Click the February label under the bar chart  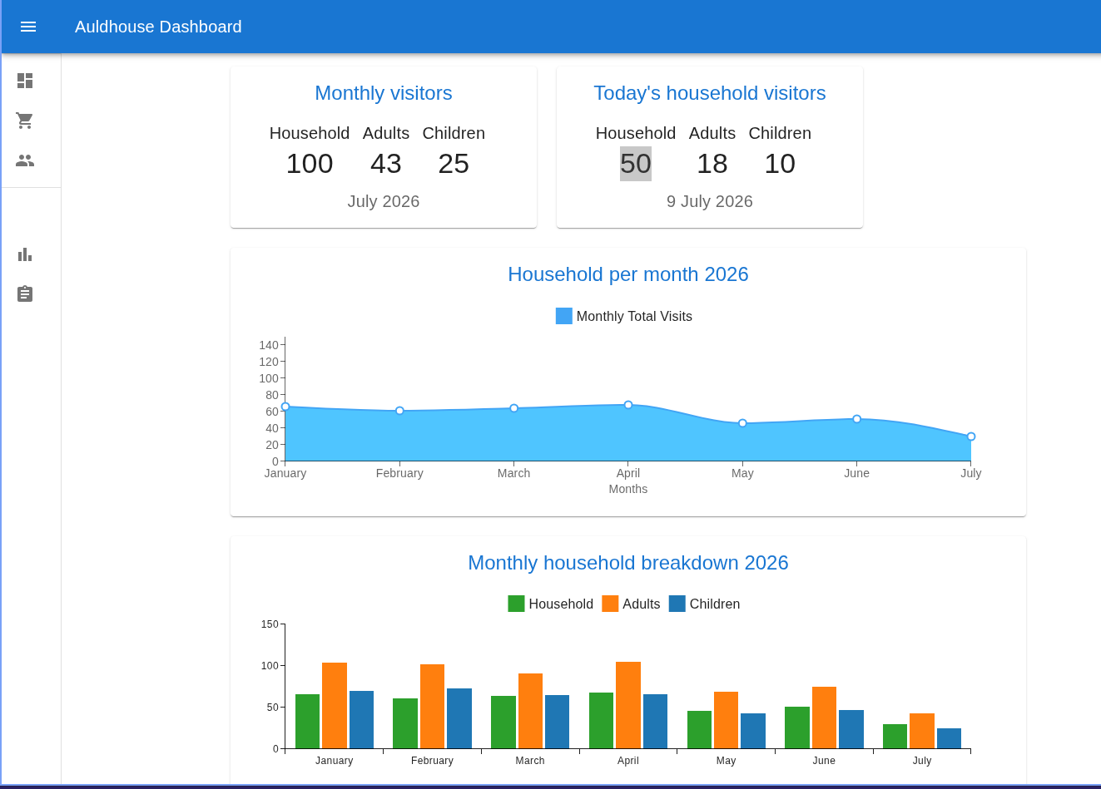point(432,761)
